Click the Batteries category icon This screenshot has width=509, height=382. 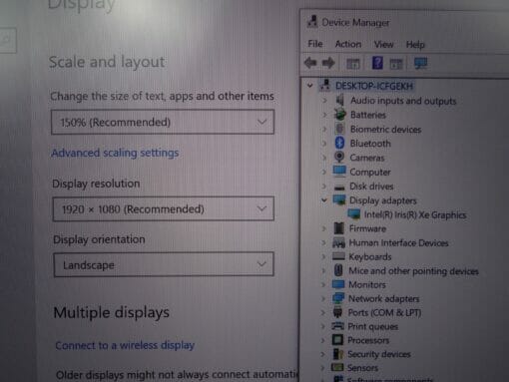[339, 114]
